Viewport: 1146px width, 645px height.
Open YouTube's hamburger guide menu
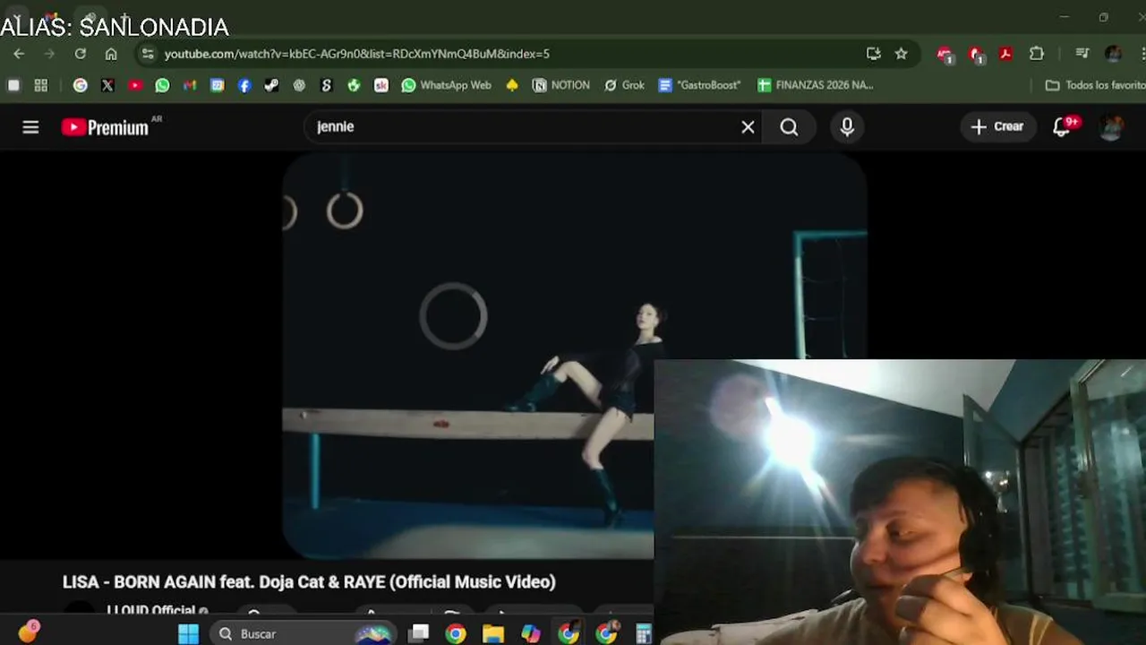pos(30,127)
